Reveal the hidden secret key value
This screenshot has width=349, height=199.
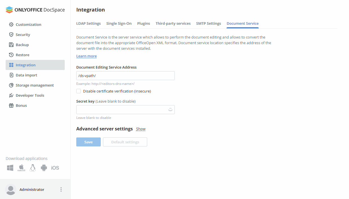coord(170,109)
